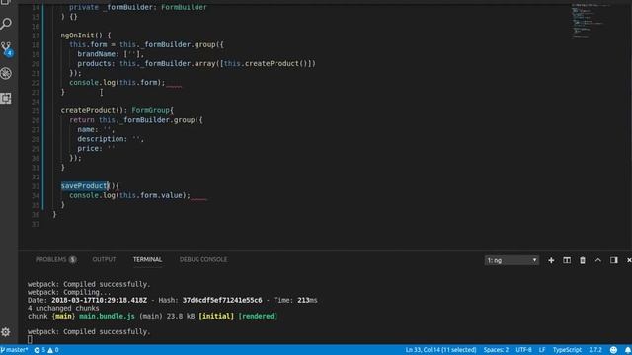The height and width of the screenshot is (355, 632).
Task: Open the Debug view in activity bar
Action: tap(6, 74)
